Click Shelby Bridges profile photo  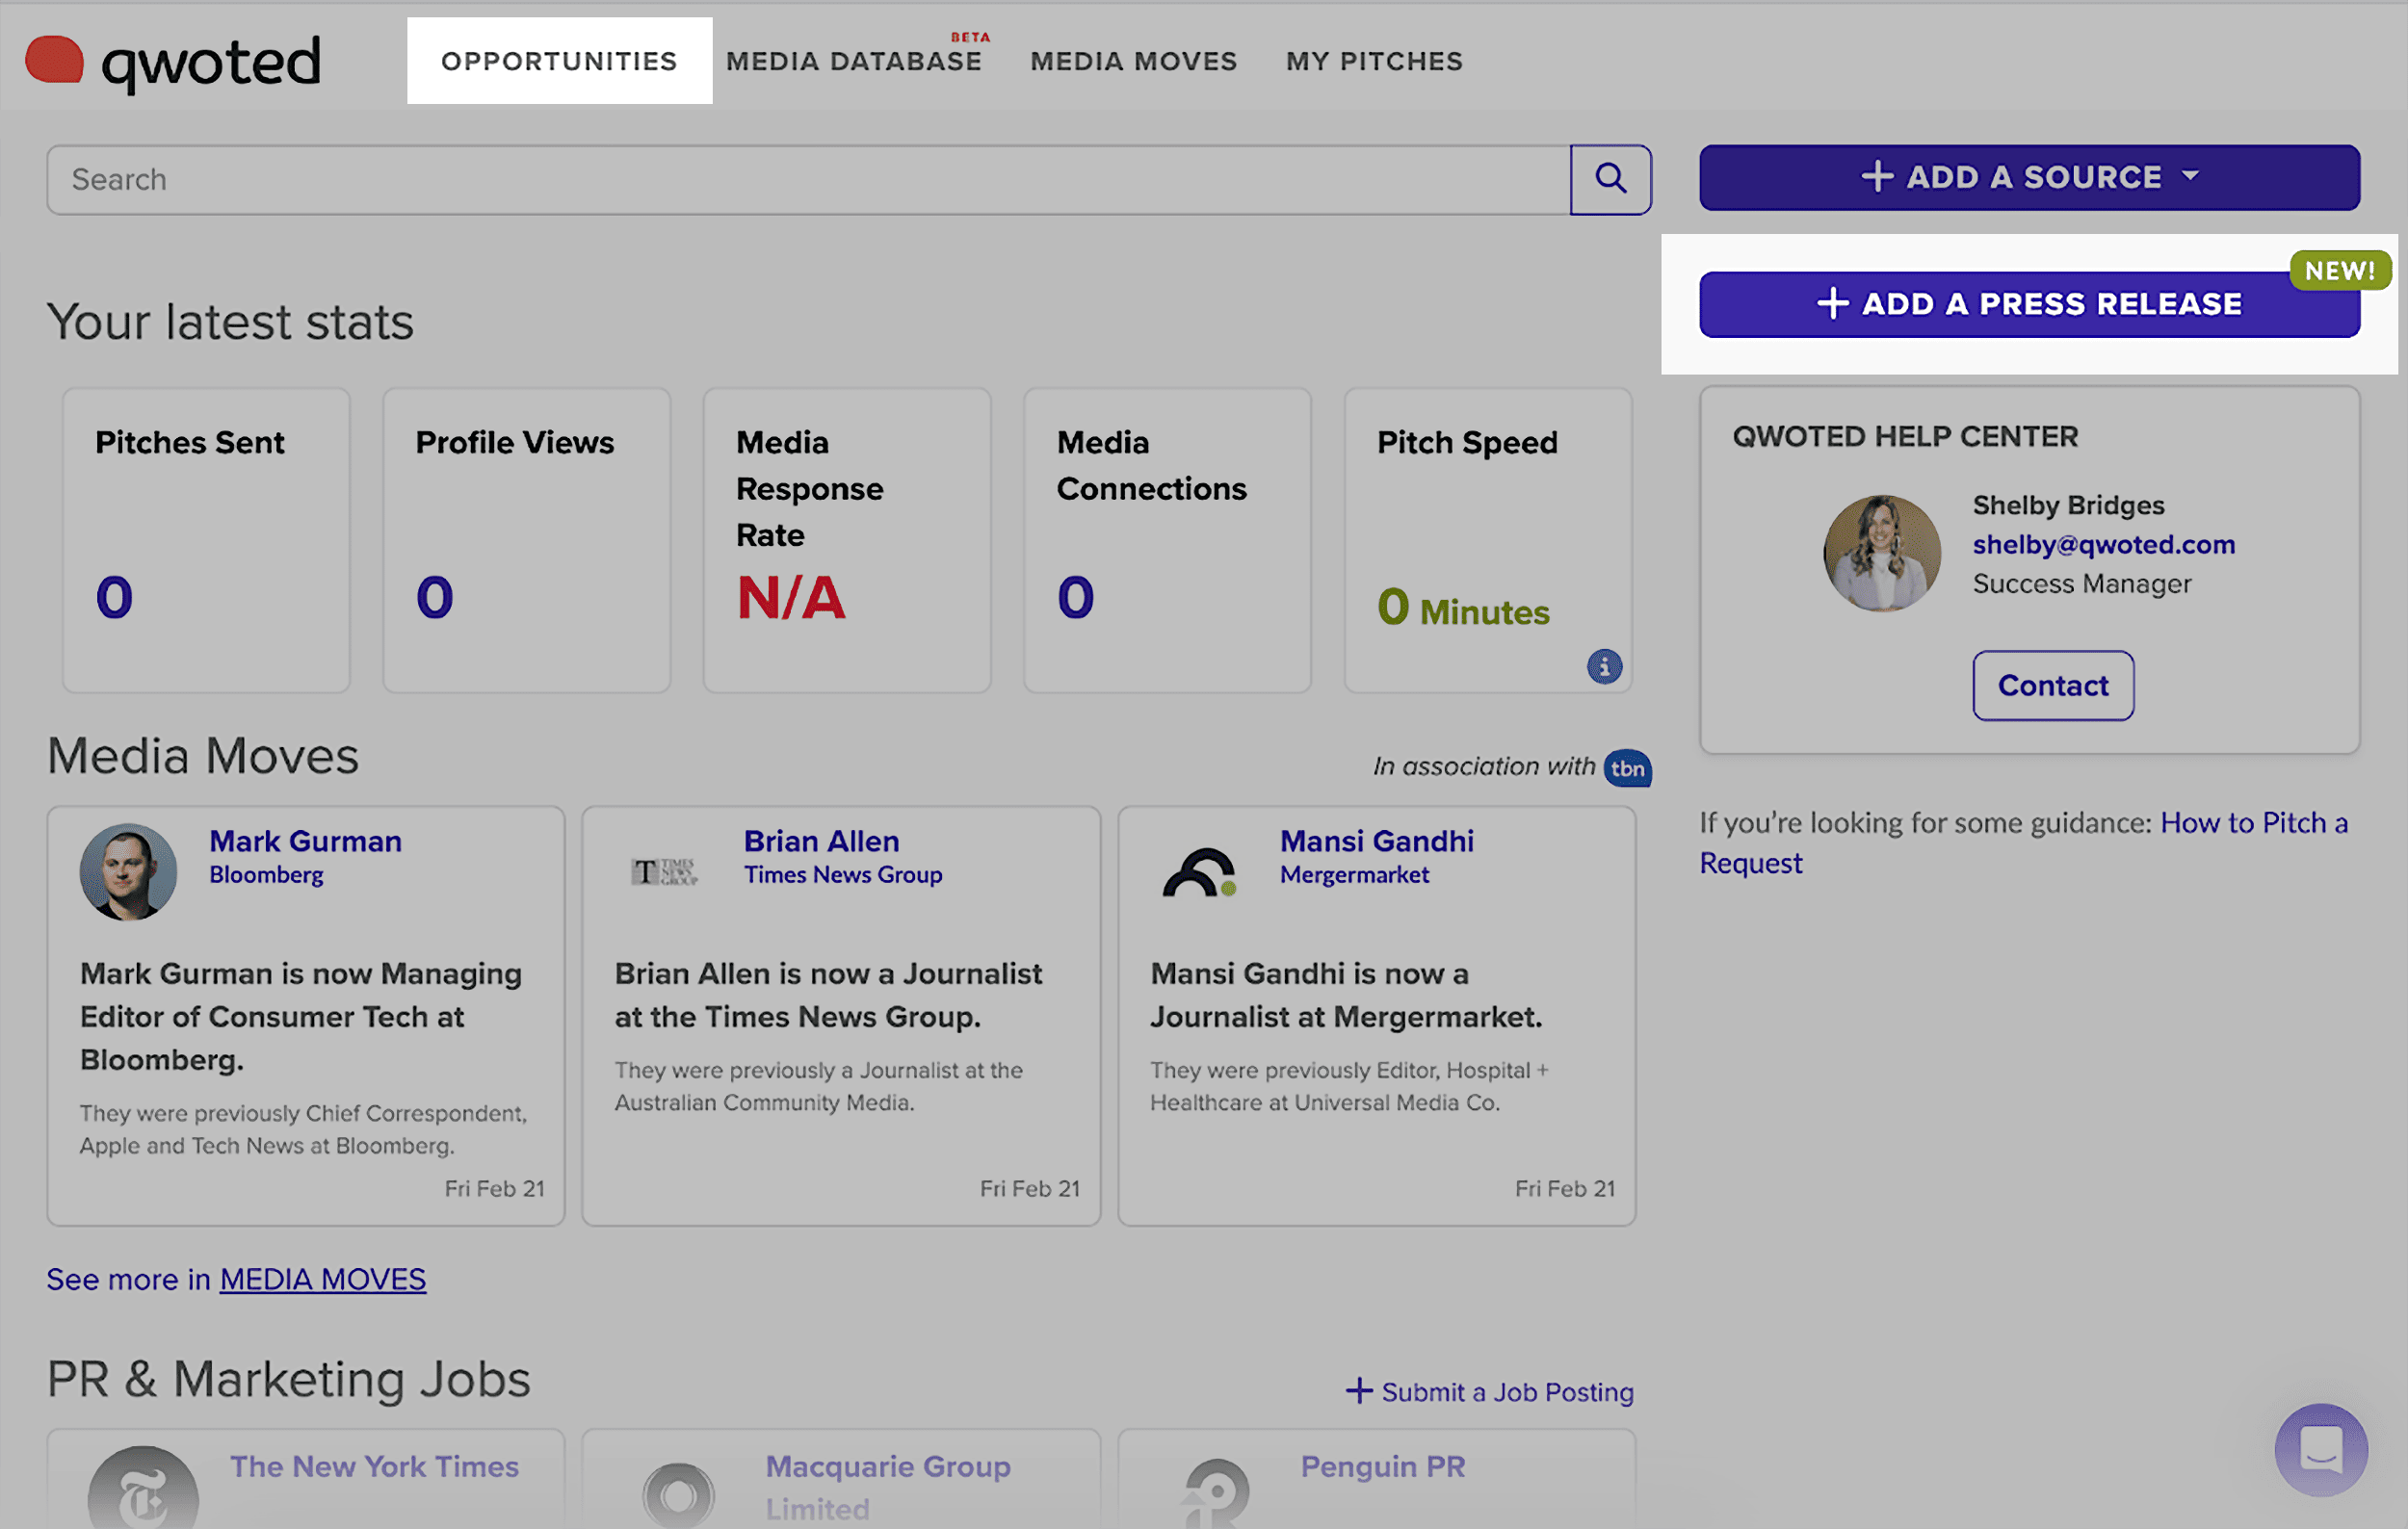[x=1881, y=553]
